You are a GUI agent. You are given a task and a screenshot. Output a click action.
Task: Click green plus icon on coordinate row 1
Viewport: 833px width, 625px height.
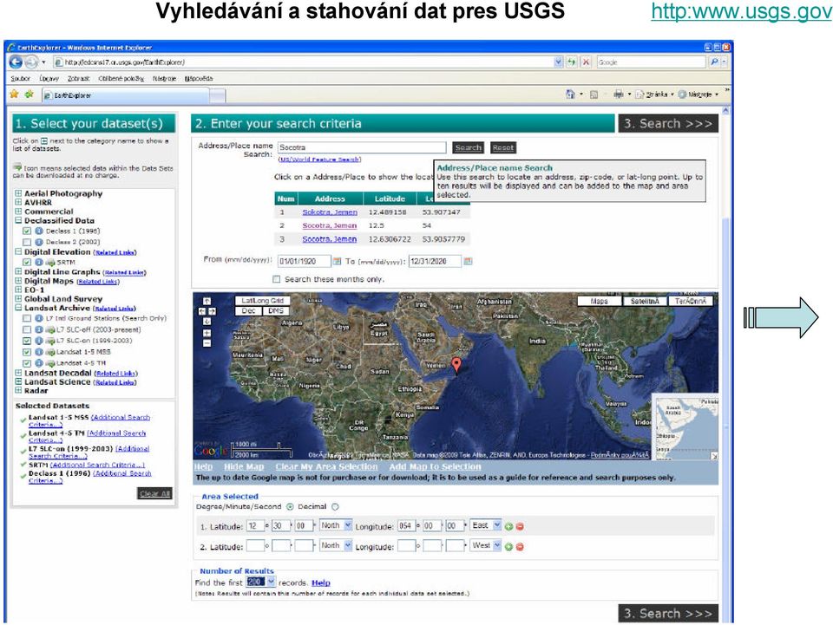coord(508,526)
